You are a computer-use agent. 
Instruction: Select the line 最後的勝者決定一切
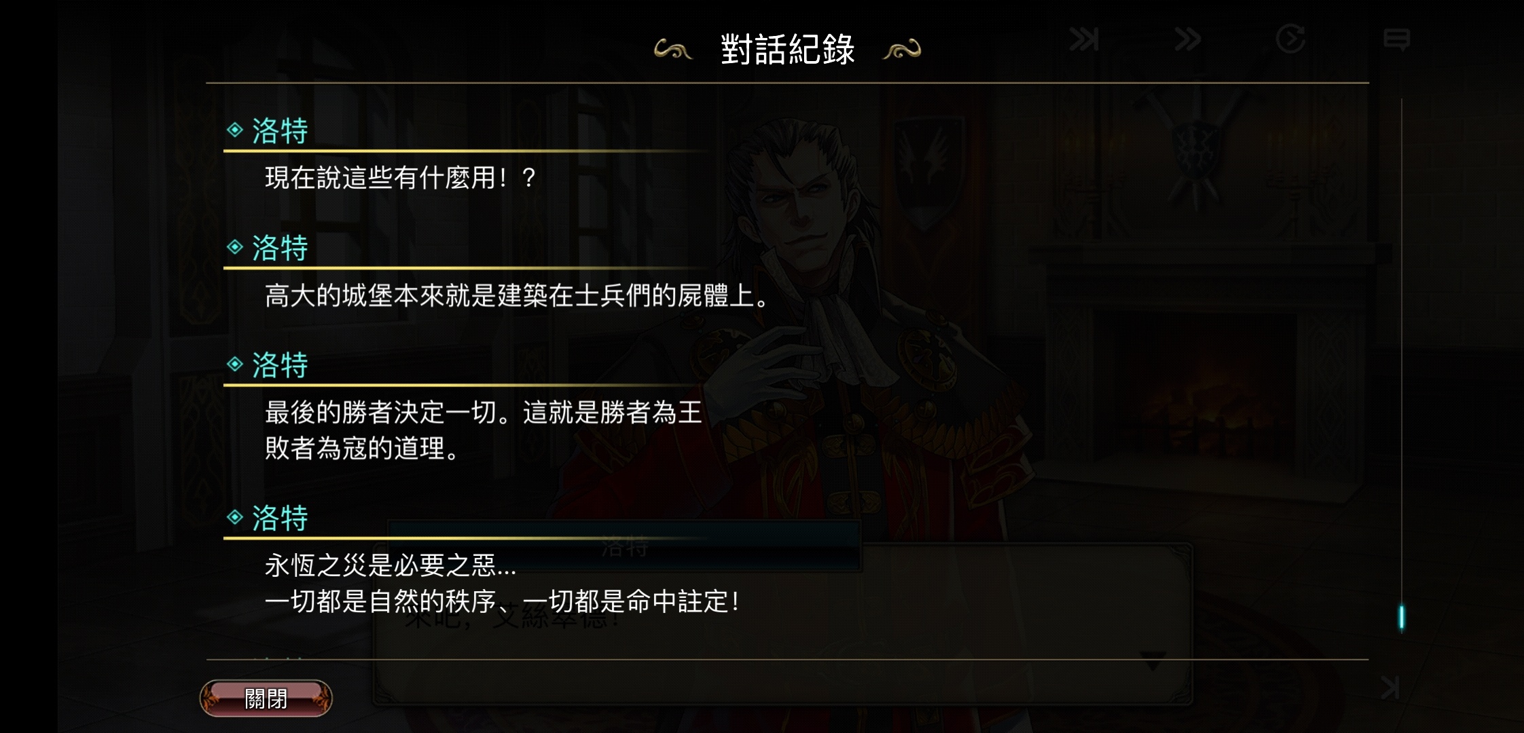click(483, 430)
